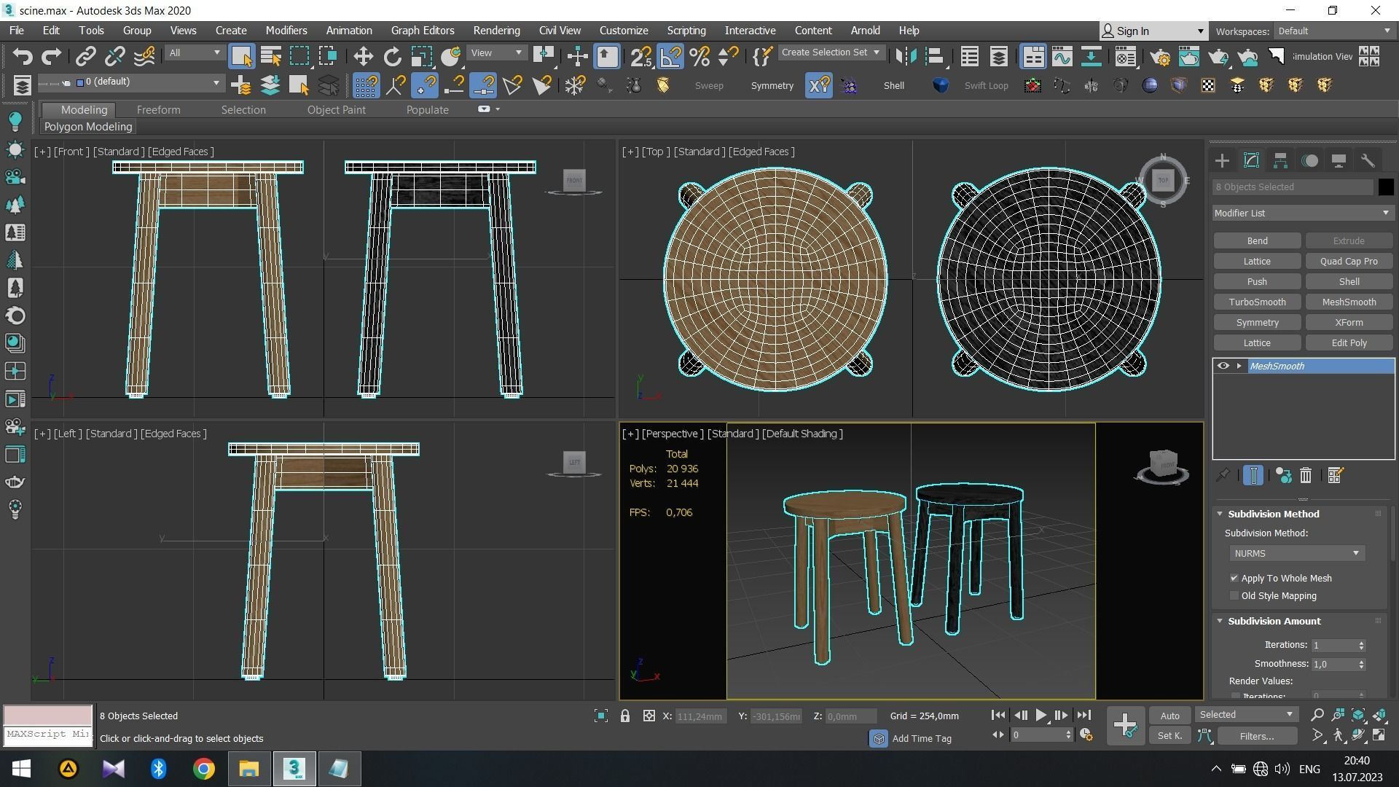Add the TurboSmooth modifier button
The height and width of the screenshot is (787, 1399).
1257,302
